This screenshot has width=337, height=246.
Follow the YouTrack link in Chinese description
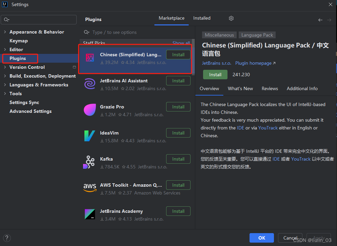301,159
